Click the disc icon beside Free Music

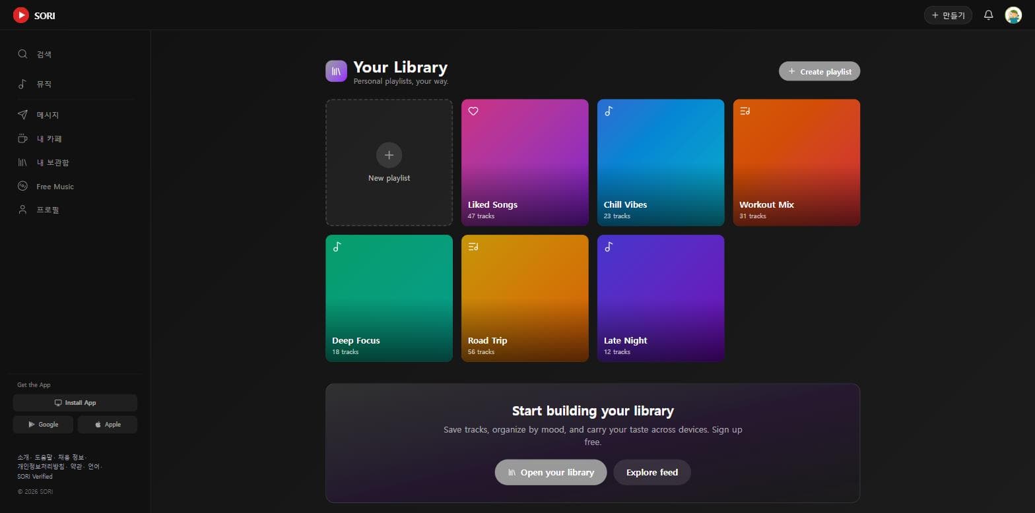(22, 186)
